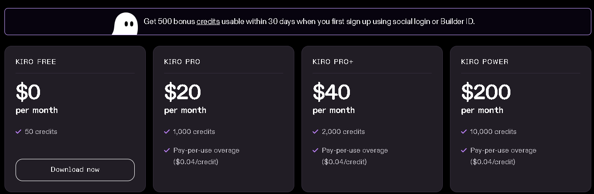Click the $40 price text

(332, 92)
